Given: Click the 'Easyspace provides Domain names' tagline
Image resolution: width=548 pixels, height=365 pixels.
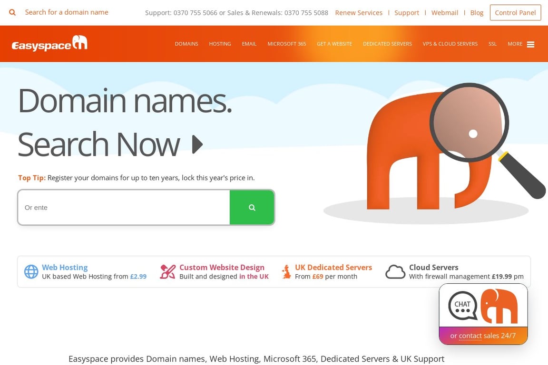Looking at the screenshot, I should 256,359.
